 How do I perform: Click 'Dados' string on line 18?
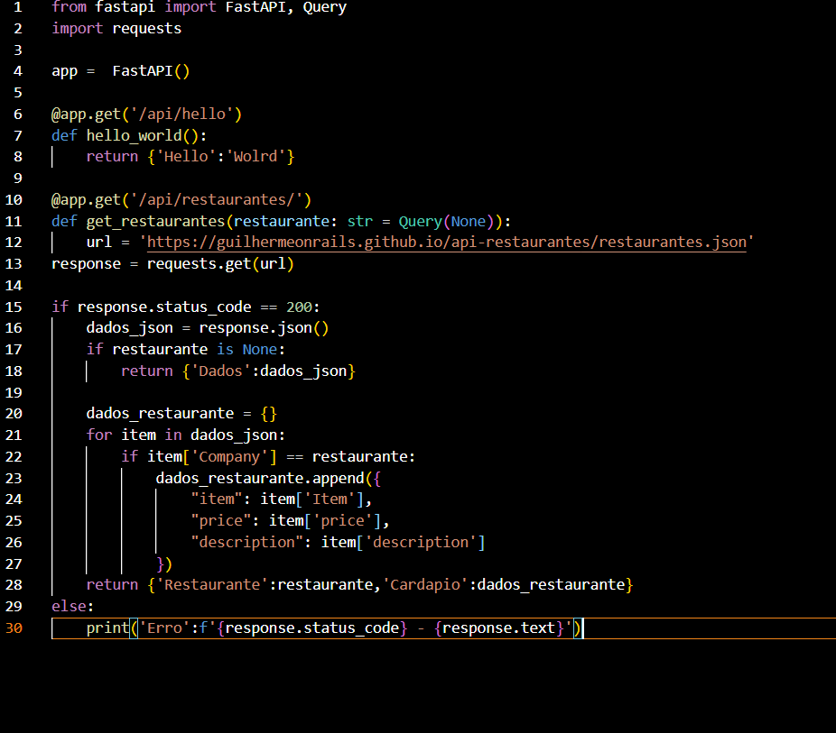(x=220, y=371)
